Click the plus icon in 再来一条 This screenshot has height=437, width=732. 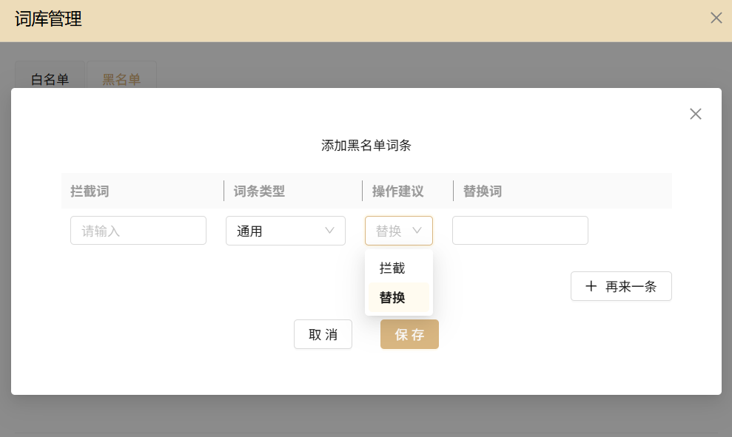pos(591,287)
